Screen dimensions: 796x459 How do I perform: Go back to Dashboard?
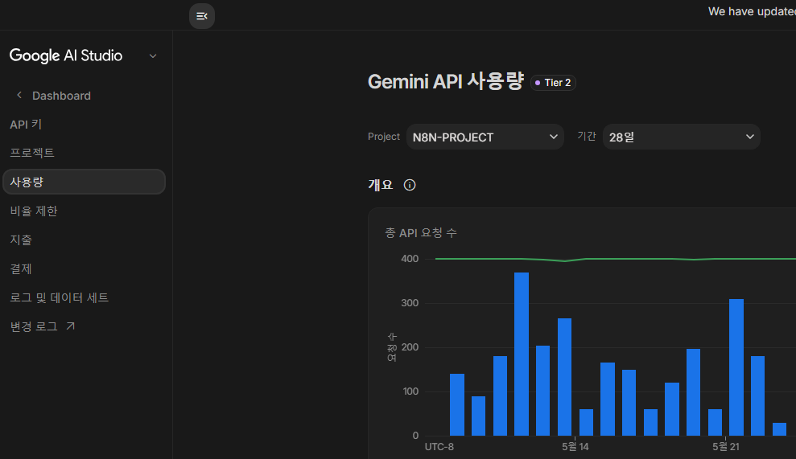[x=61, y=96]
